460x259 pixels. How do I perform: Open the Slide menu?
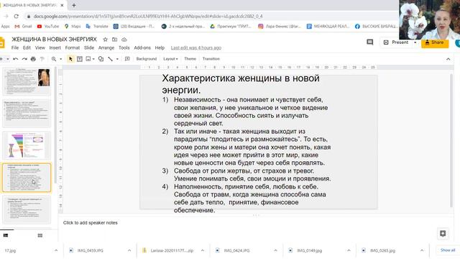[89, 47]
